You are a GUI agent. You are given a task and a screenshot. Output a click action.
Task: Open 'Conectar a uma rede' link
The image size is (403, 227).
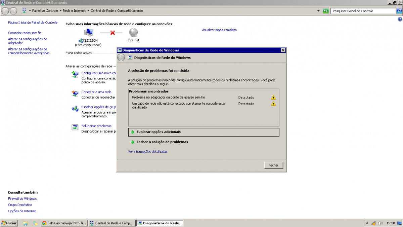[x=96, y=92]
